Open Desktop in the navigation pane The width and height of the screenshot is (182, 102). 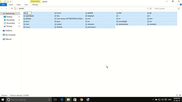click(x=9, y=17)
